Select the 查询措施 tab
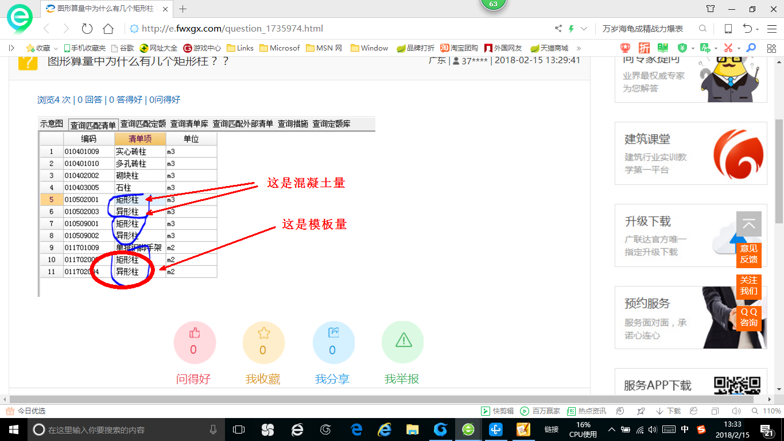Viewport: 784px width, 441px height. tap(293, 123)
